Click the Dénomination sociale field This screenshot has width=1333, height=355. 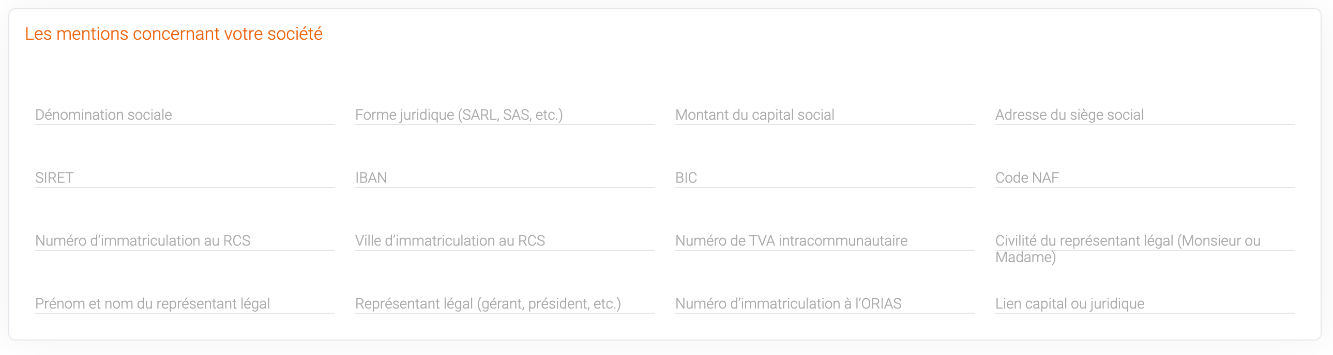coord(184,115)
